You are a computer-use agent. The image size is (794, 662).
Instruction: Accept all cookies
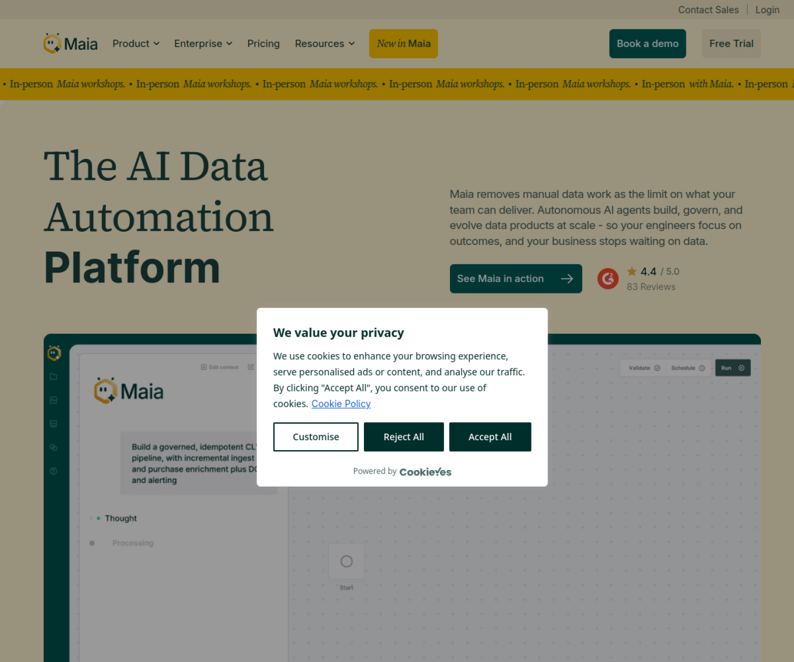490,437
